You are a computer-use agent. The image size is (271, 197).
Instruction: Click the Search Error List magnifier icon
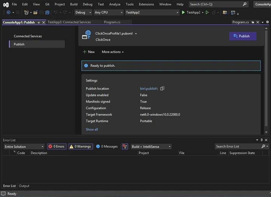[263, 146]
